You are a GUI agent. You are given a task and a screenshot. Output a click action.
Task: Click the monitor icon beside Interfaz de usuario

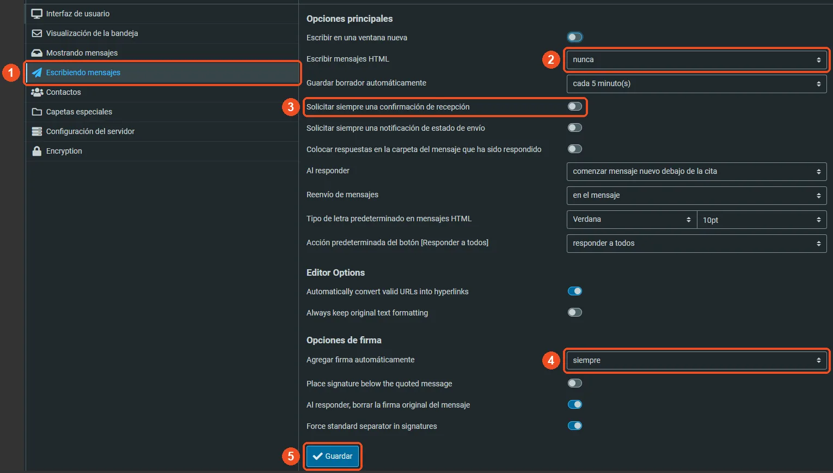pyautogui.click(x=37, y=14)
